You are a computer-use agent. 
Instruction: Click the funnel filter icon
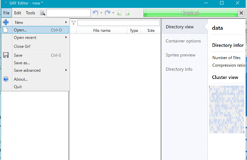pyautogui.click(x=73, y=23)
